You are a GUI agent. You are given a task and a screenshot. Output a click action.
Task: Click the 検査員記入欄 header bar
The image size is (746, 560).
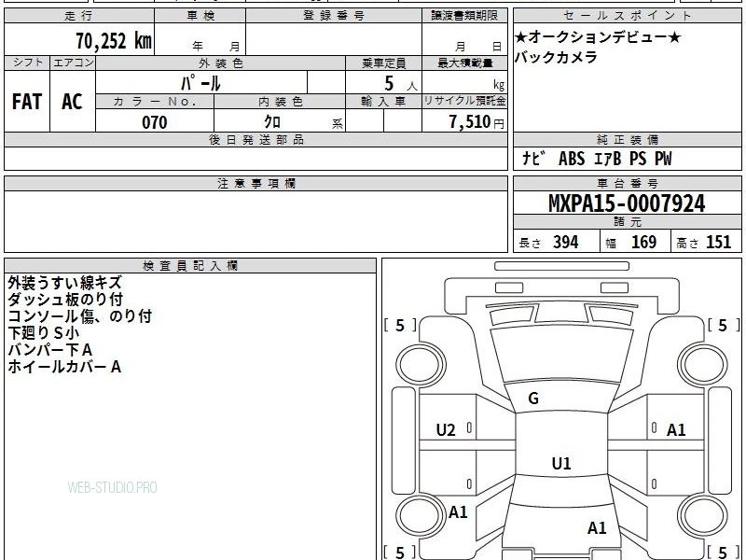click(x=190, y=266)
